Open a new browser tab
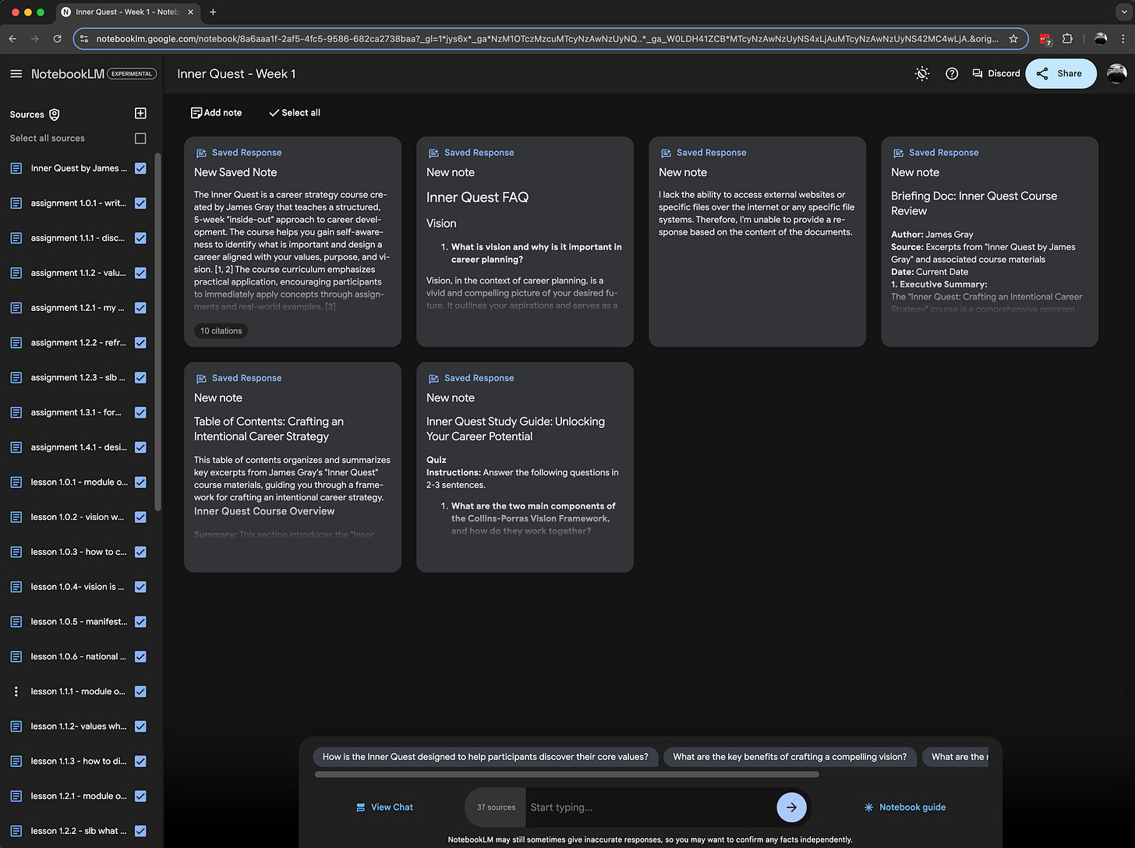 coord(213,12)
